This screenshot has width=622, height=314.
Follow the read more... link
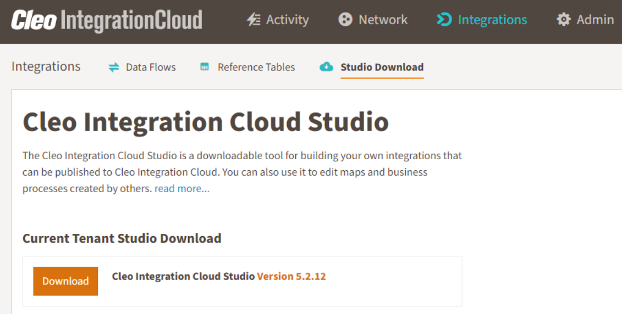(x=182, y=189)
